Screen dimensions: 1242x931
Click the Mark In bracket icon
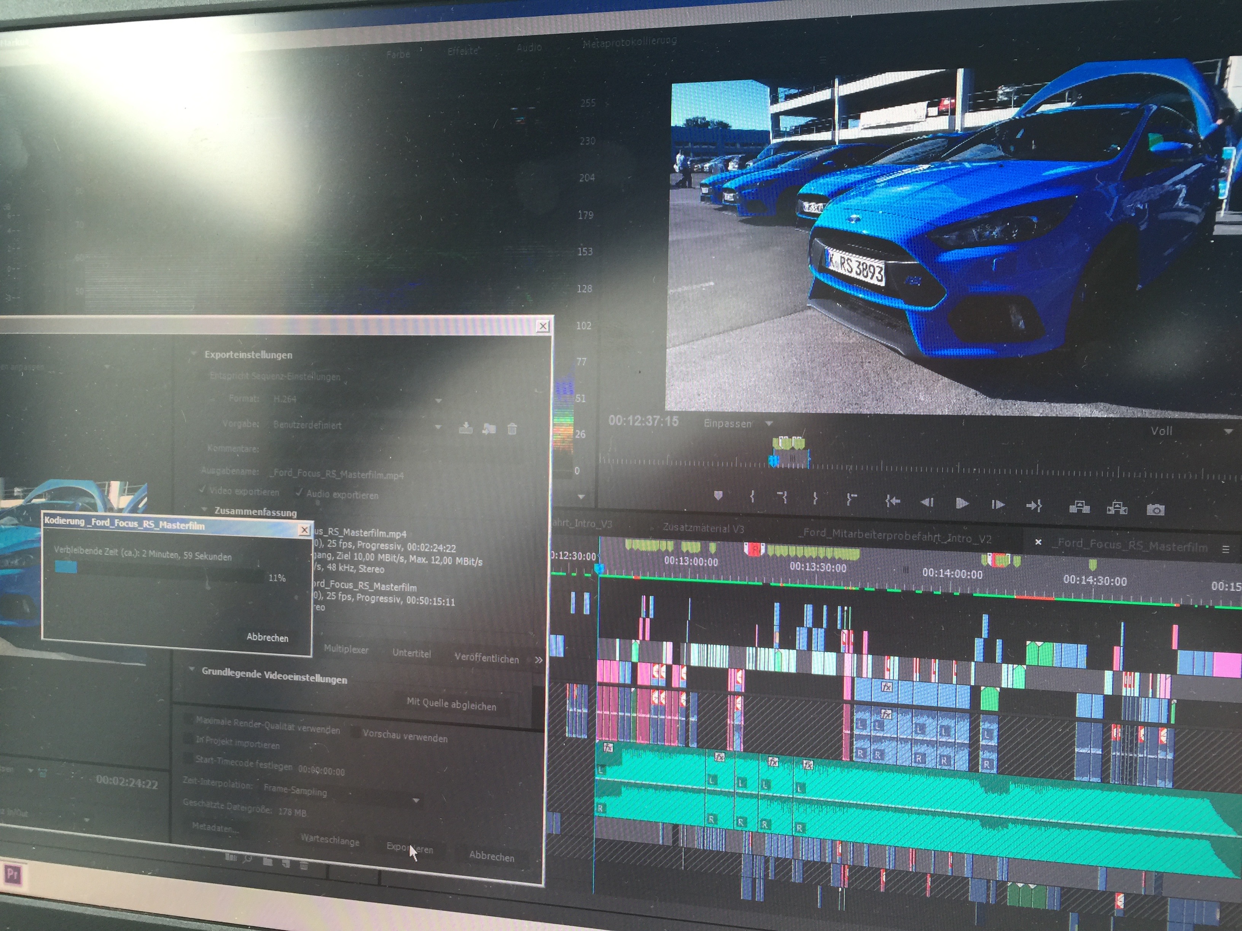752,497
